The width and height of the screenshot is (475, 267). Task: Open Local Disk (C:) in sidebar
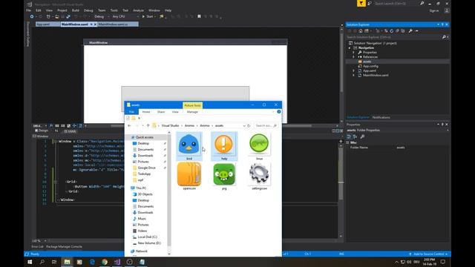147,237
